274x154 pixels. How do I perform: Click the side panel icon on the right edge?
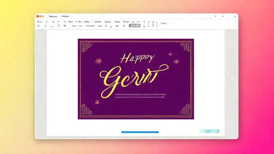point(232,79)
